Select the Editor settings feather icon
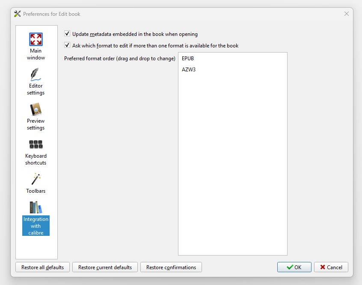Screen dimensions: 362x285 [36, 74]
